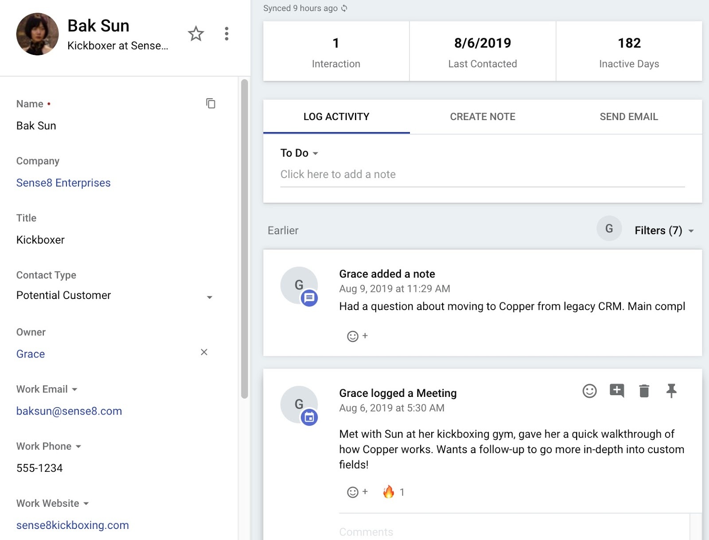Click the Bak Sun name field value
Viewport: 709px width, 540px height.
click(x=36, y=126)
